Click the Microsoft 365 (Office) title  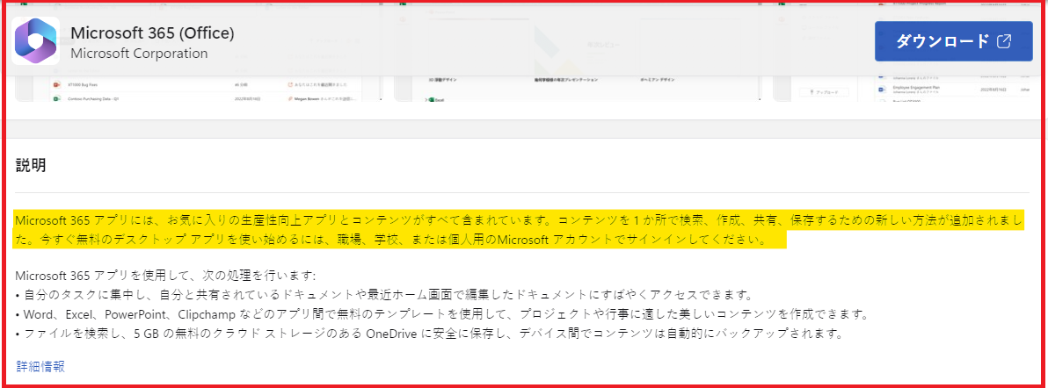(x=152, y=33)
